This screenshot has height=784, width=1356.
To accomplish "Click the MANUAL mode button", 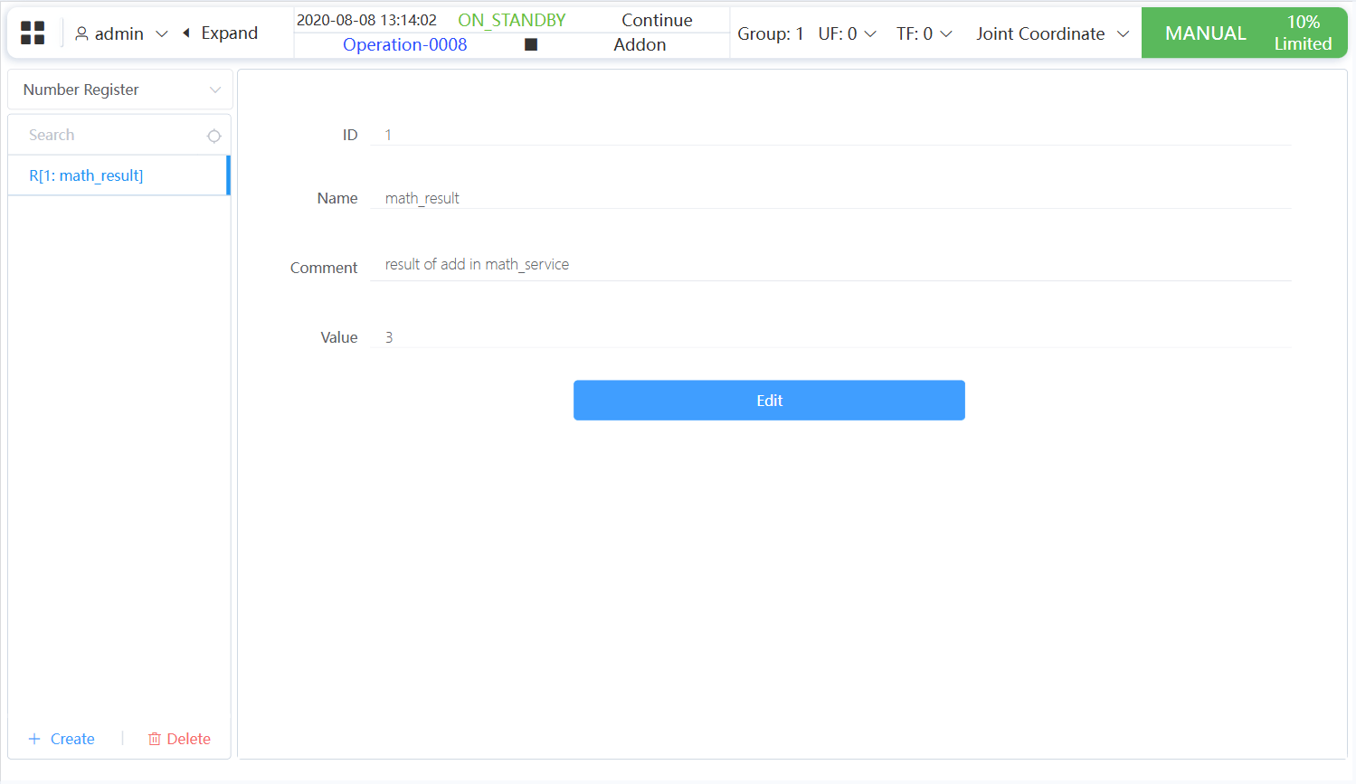I will (1205, 33).
